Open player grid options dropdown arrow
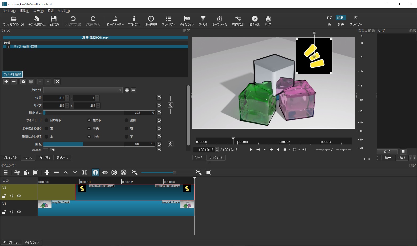The height and width of the screenshot is (246, 417). point(299,150)
